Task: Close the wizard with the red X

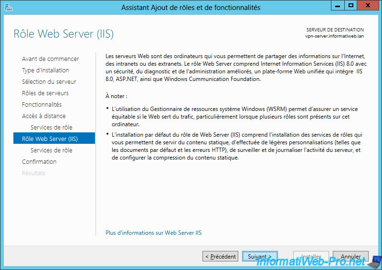Action: pos(368,6)
